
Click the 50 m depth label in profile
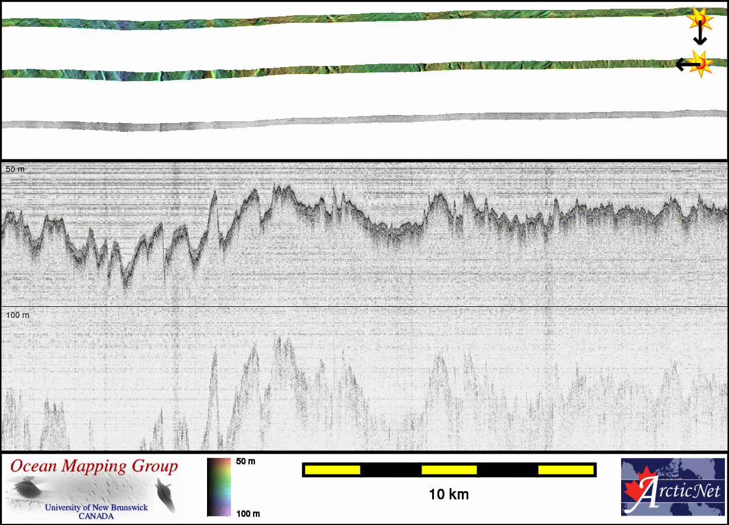coord(15,169)
